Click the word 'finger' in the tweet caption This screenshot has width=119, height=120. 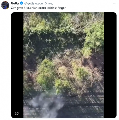click(x=62, y=8)
